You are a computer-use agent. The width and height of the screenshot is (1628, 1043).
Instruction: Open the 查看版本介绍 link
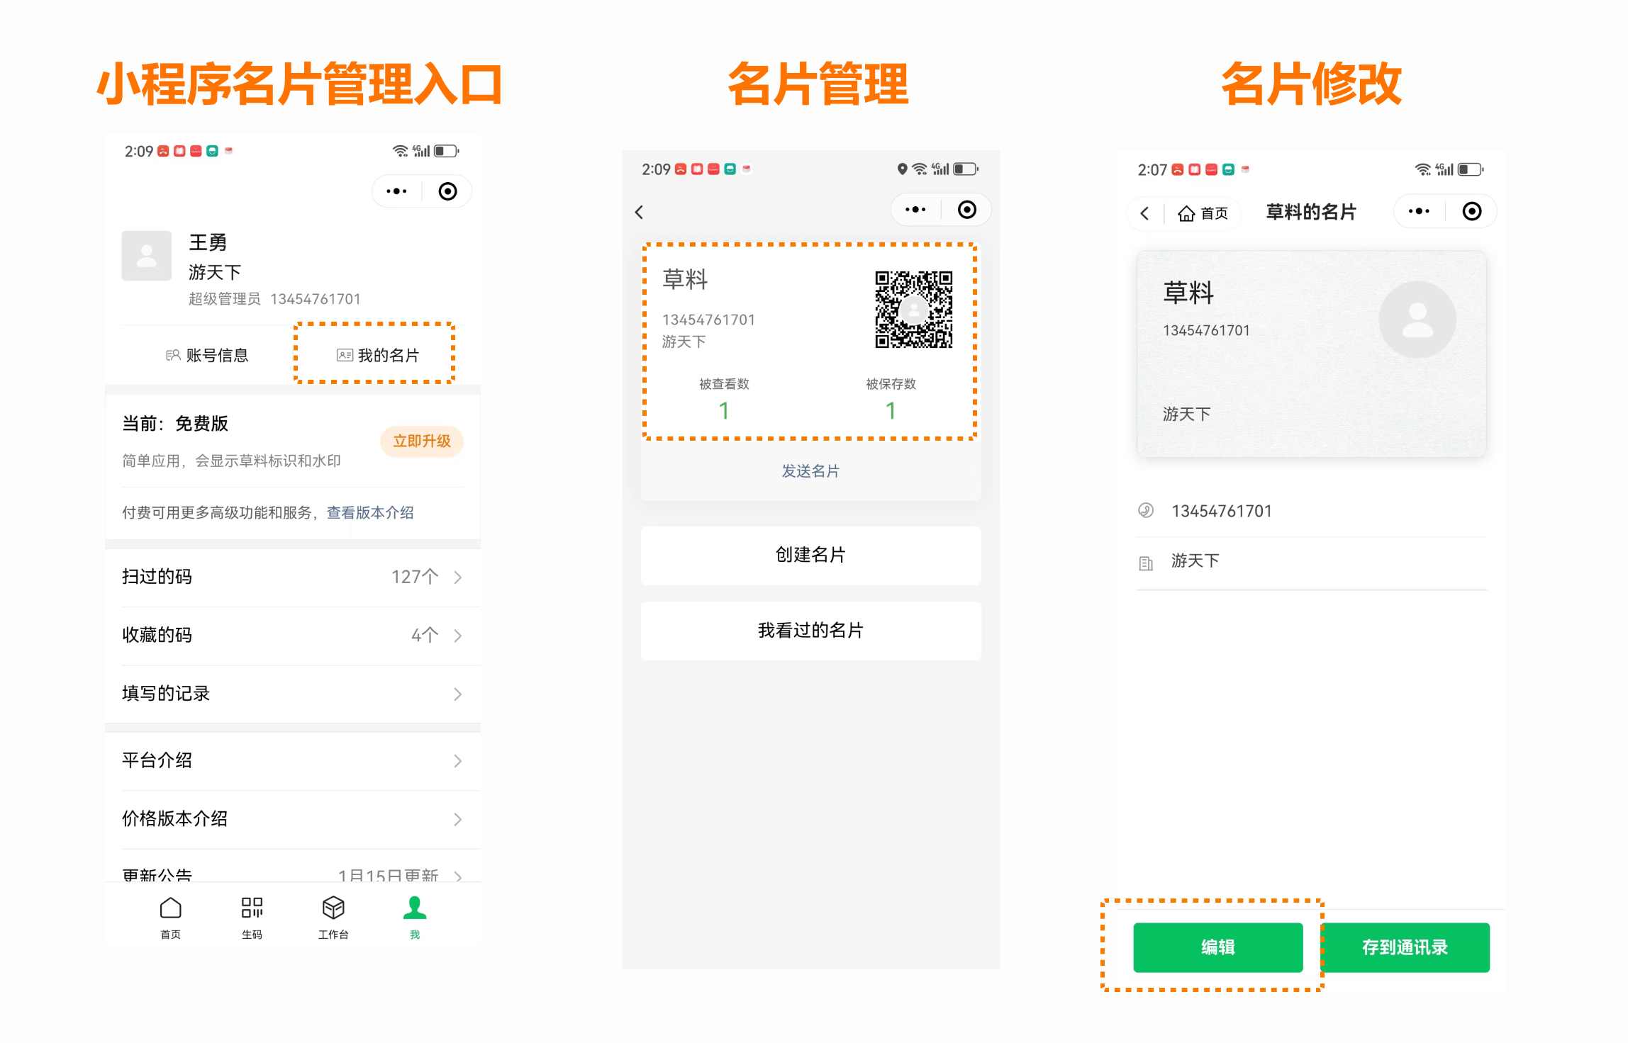[x=370, y=512]
